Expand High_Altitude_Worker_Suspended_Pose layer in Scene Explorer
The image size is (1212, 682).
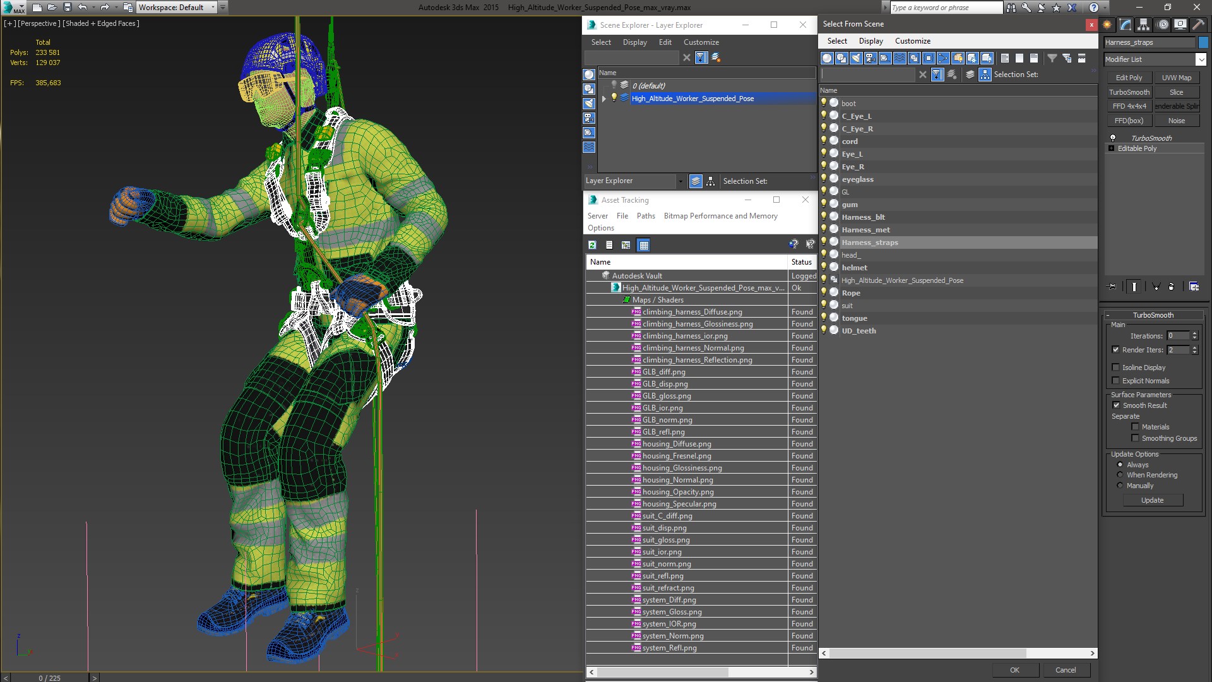point(603,99)
